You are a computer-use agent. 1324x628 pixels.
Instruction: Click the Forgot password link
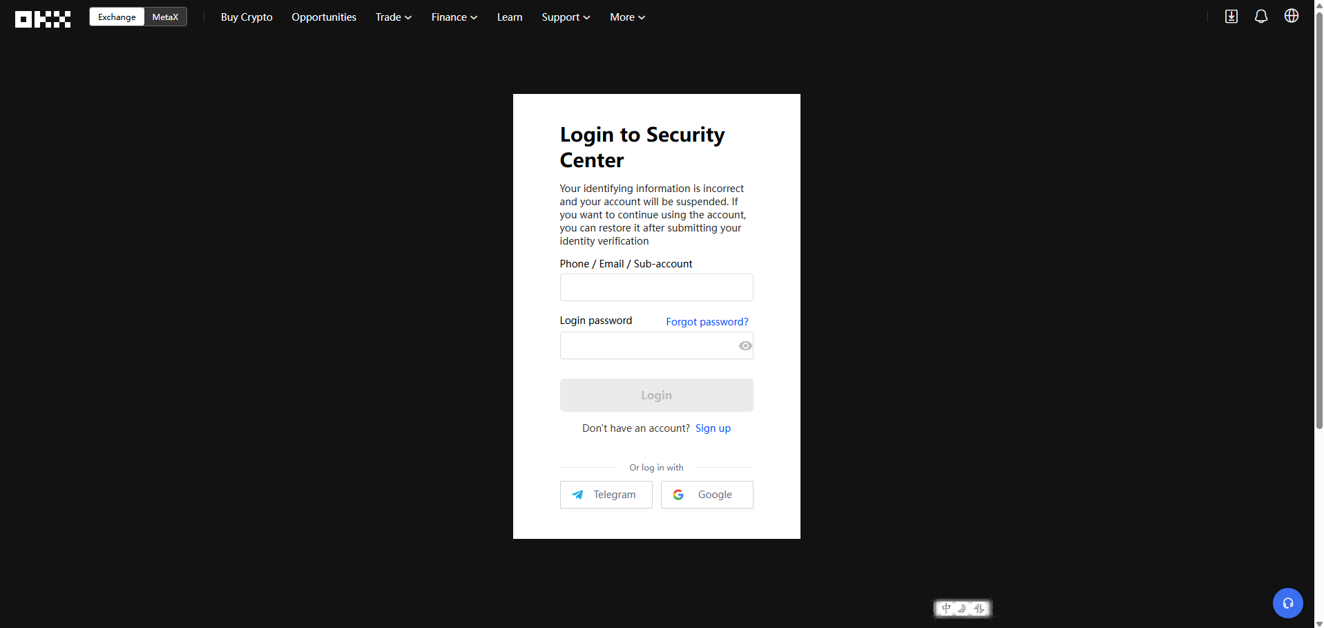[x=707, y=322]
